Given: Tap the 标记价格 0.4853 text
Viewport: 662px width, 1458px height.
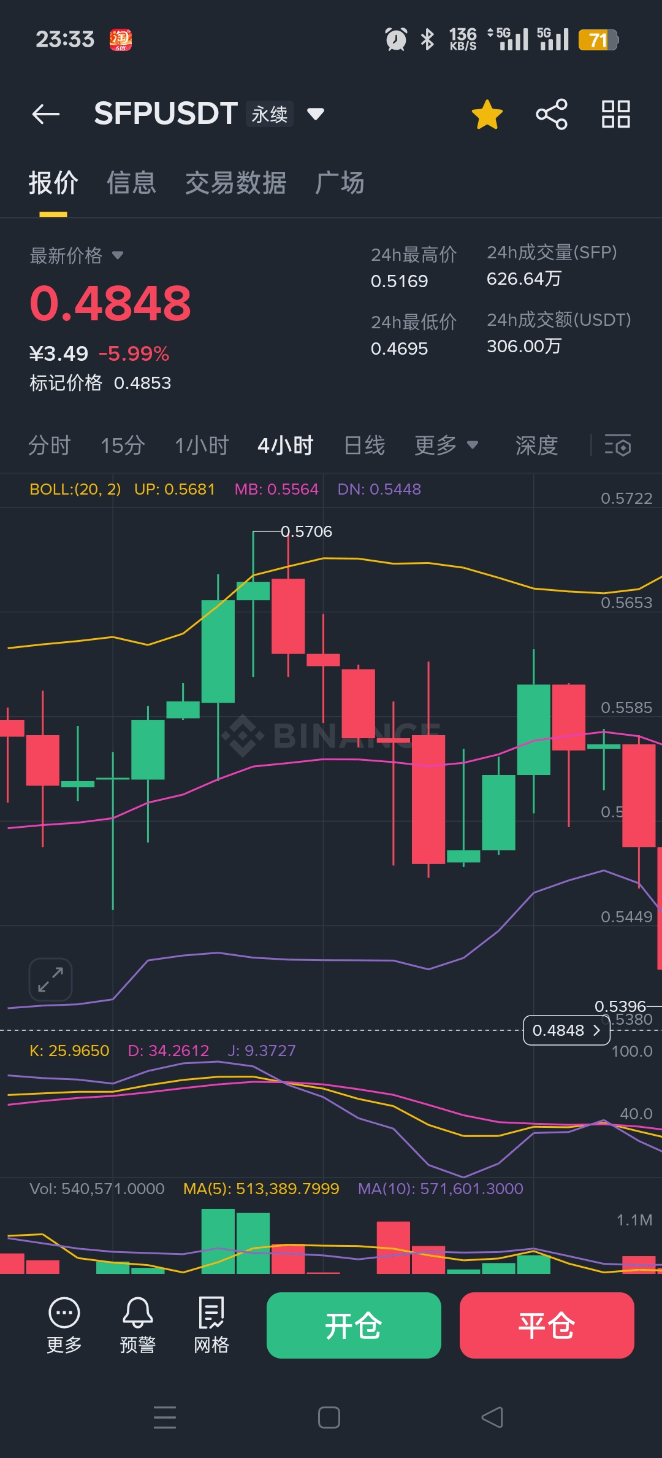Looking at the screenshot, I should pyautogui.click(x=101, y=383).
